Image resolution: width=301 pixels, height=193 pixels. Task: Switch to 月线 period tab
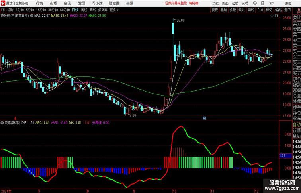tap(93, 10)
